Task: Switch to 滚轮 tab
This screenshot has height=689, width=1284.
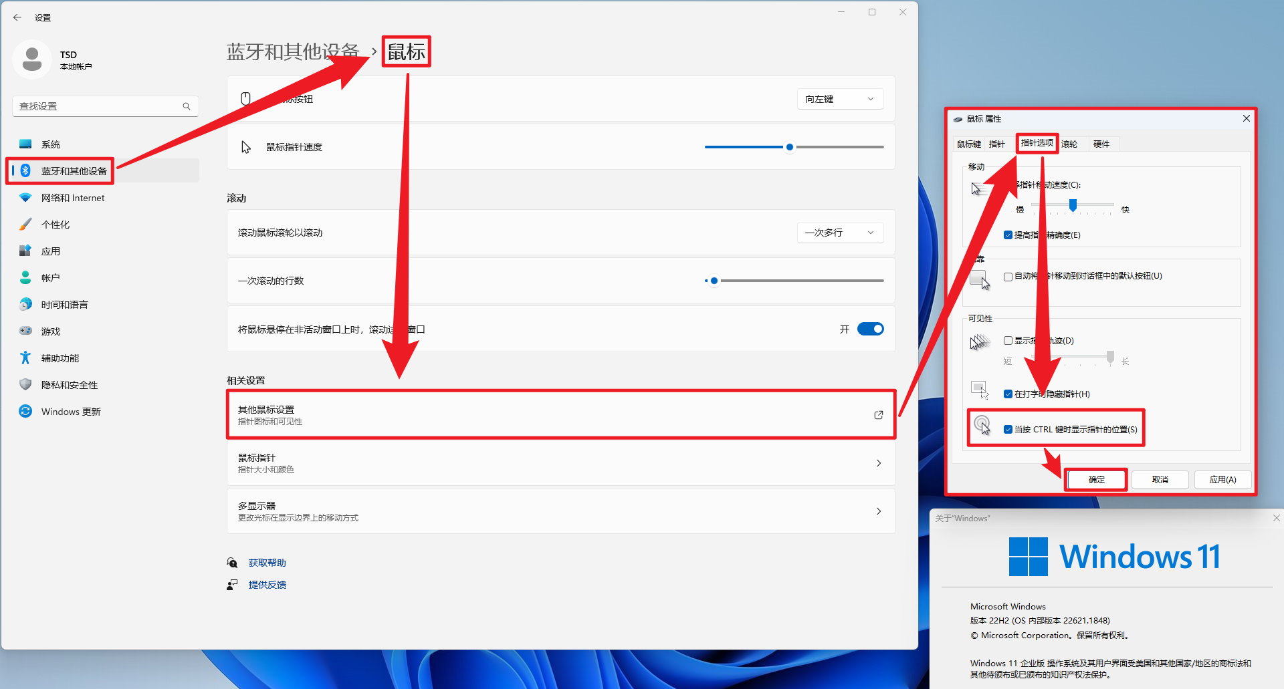Action: click(1069, 144)
